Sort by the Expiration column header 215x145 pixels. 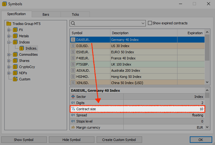(x=191, y=33)
